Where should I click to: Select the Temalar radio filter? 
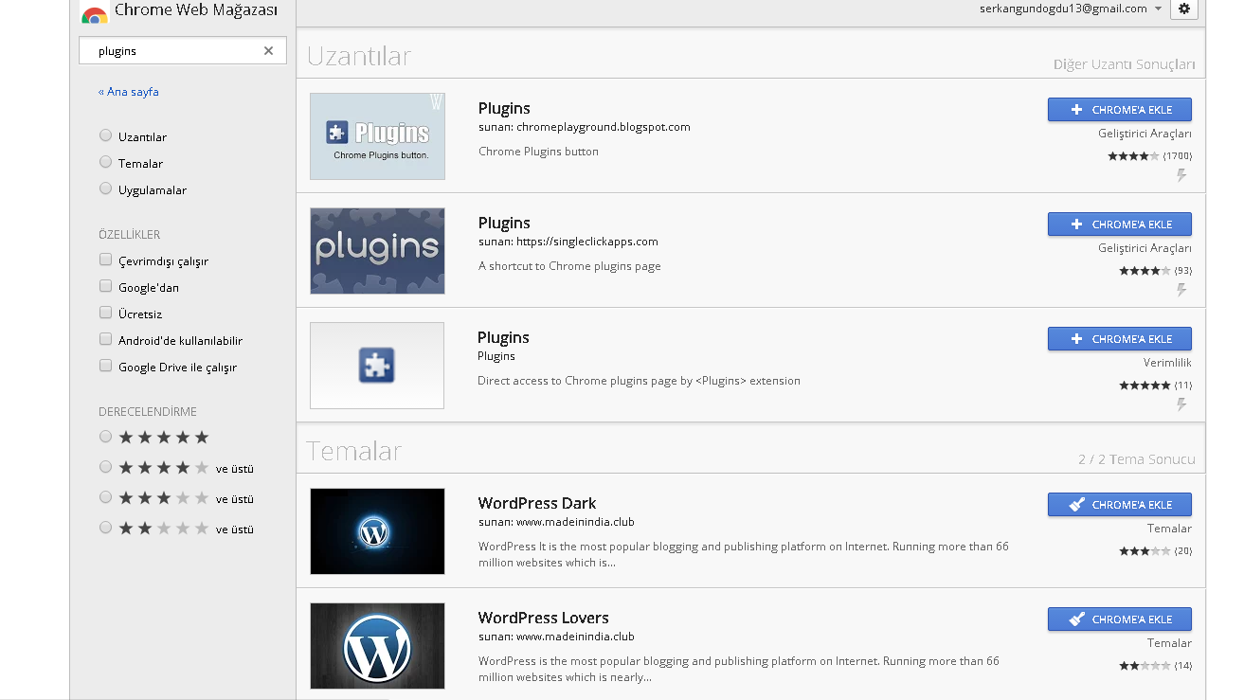[105, 163]
